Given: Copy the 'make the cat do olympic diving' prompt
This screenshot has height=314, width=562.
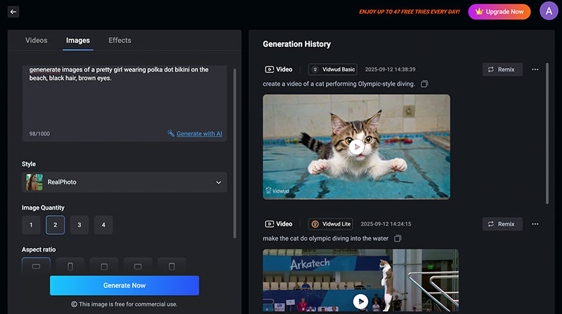Looking at the screenshot, I should [x=398, y=238].
